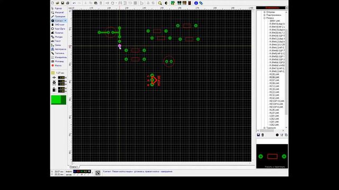Set В1 as the active layer radio
The width and height of the screenshot is (339, 190).
tap(78, 175)
